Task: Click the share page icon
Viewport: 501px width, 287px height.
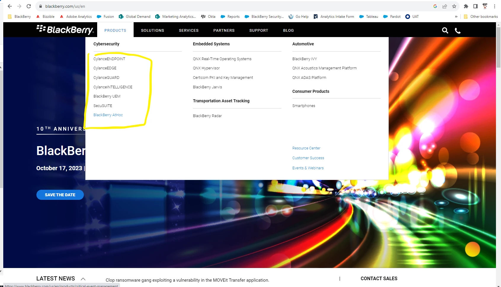Action: click(x=445, y=6)
